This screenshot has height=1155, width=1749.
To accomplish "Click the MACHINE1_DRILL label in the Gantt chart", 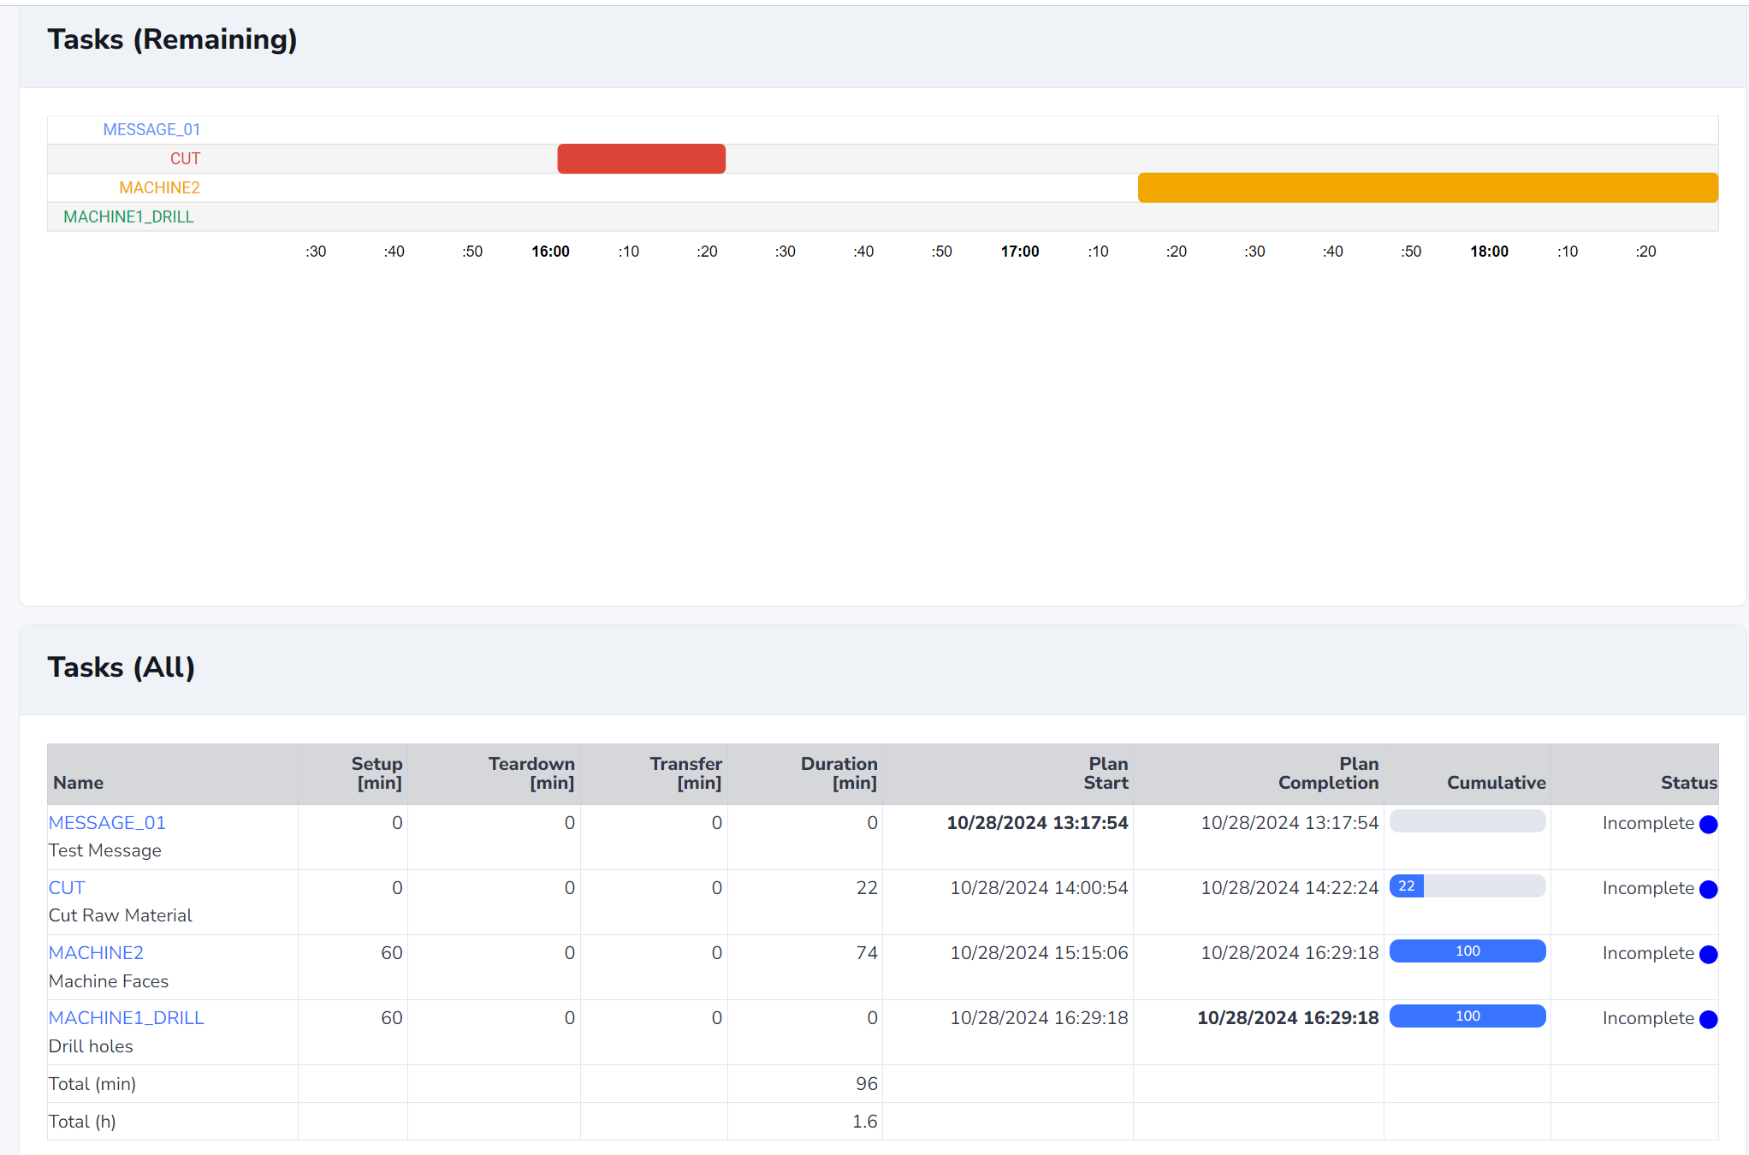I will [x=128, y=216].
